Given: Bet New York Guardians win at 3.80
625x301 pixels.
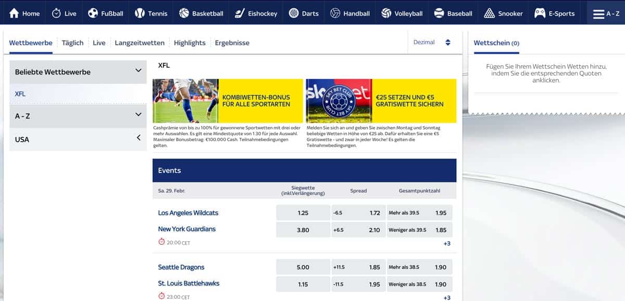Looking at the screenshot, I should [x=303, y=230].
